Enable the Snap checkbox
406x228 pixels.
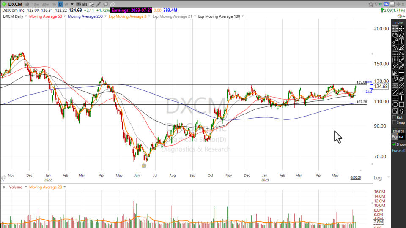coord(394,122)
